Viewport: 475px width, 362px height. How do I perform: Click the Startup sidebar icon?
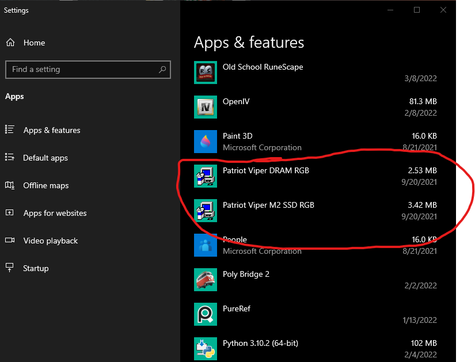click(x=9, y=268)
